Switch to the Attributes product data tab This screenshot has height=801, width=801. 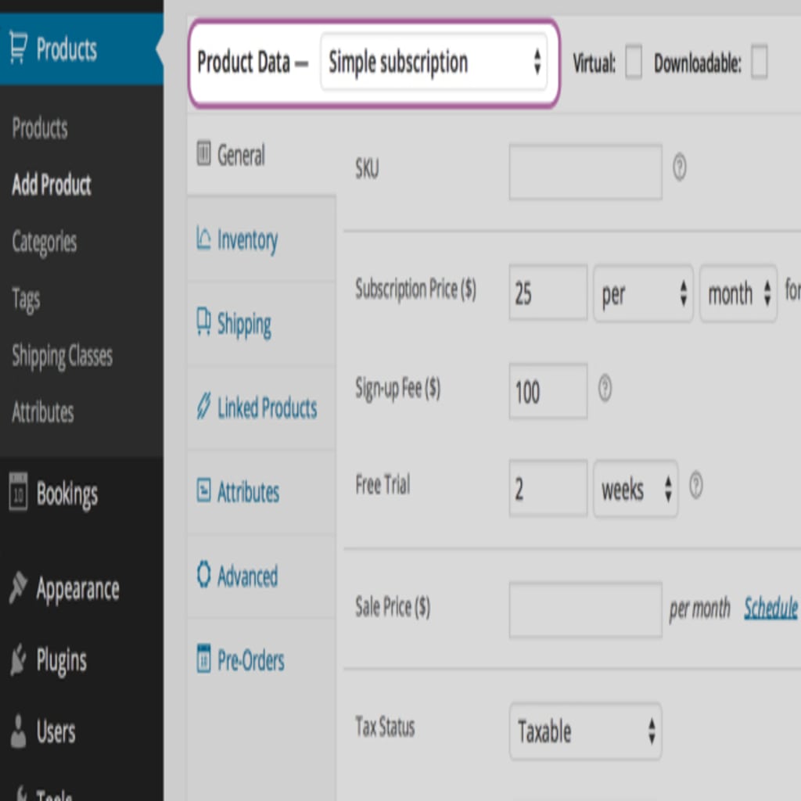pyautogui.click(x=261, y=491)
